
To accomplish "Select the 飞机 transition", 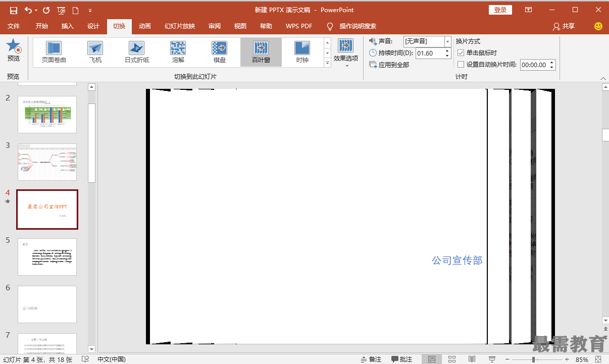I will (x=95, y=53).
